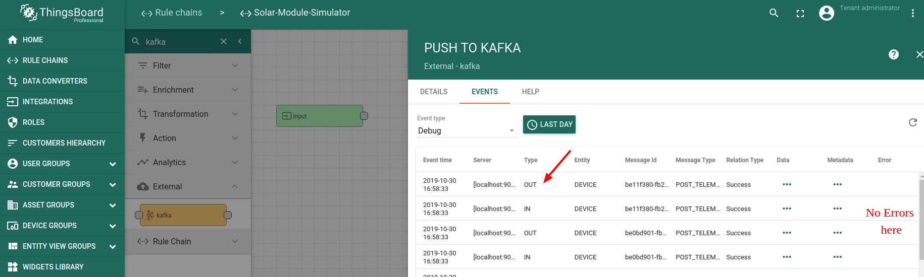Screen dimensions: 924x277
Task: Open the search magnifier in top bar
Action: [774, 13]
